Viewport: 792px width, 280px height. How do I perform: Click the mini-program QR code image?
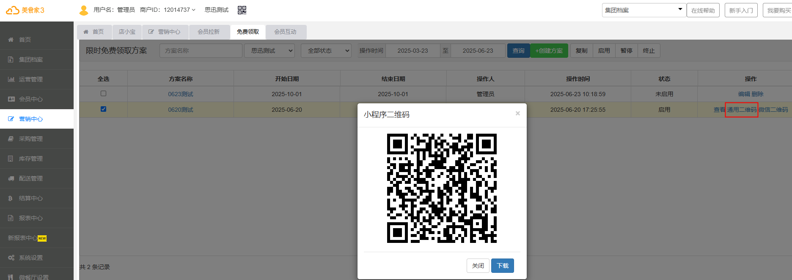[x=442, y=188]
